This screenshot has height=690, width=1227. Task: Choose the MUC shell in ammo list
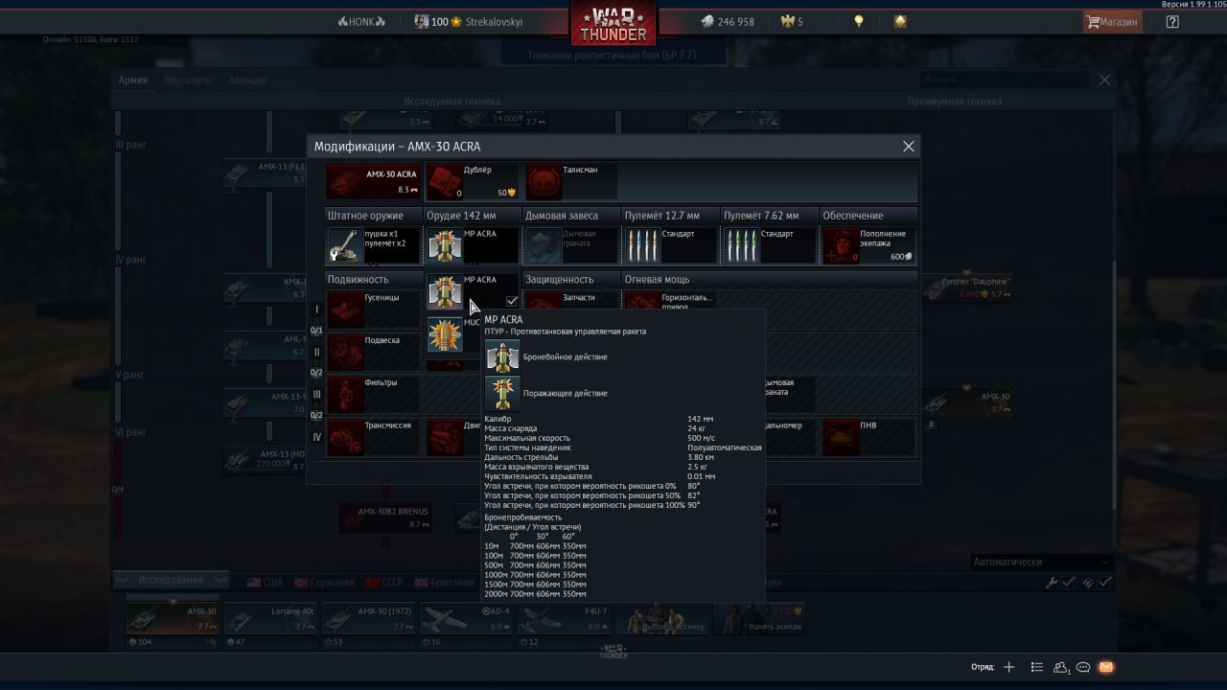452,333
